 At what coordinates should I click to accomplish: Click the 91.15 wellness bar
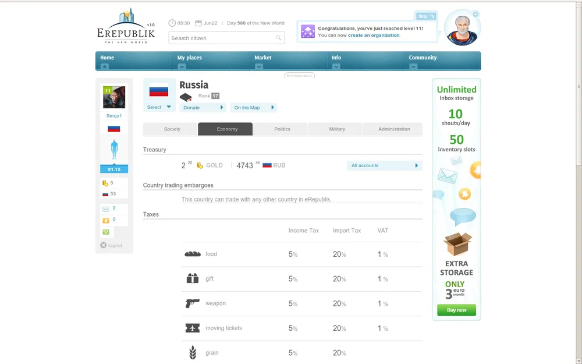click(x=114, y=169)
